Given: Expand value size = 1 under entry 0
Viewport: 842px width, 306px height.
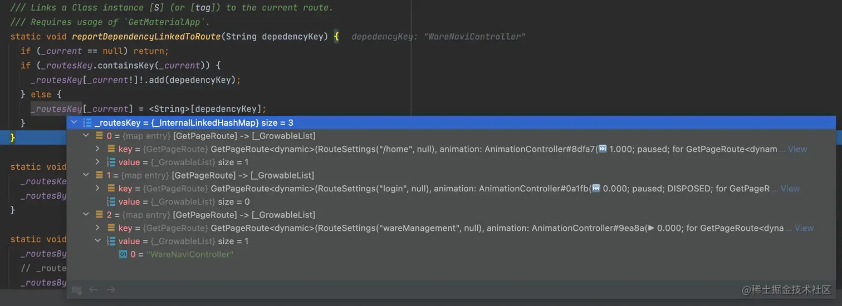Looking at the screenshot, I should coord(97,162).
